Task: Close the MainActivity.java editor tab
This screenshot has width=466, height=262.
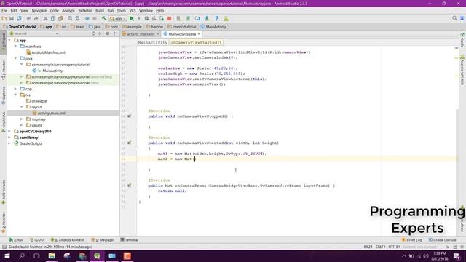Action: coord(199,34)
